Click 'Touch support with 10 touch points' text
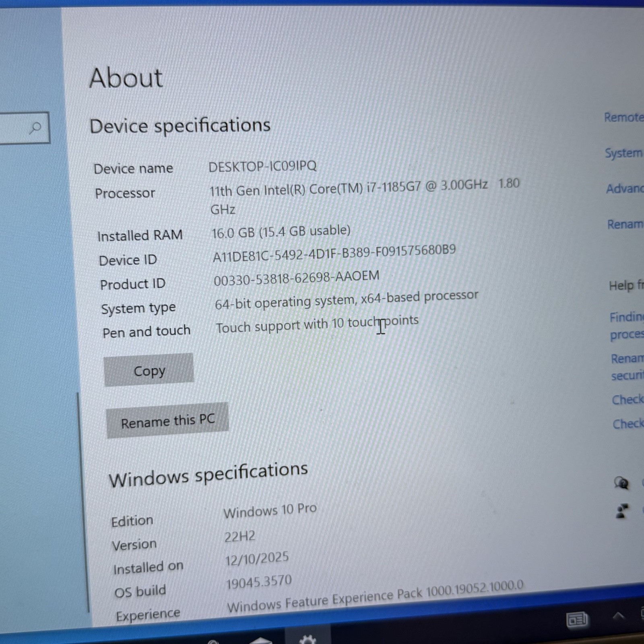Image resolution: width=644 pixels, height=644 pixels. (x=317, y=324)
